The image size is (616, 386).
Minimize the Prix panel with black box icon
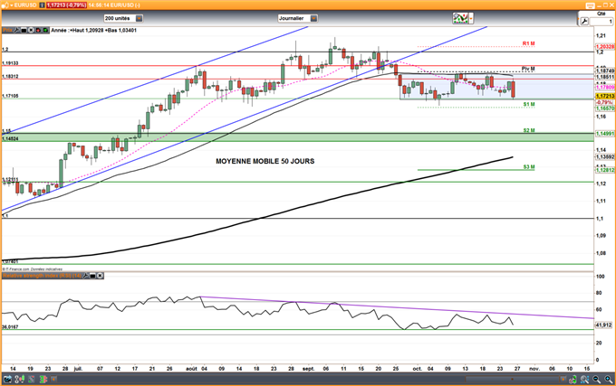tap(24, 30)
